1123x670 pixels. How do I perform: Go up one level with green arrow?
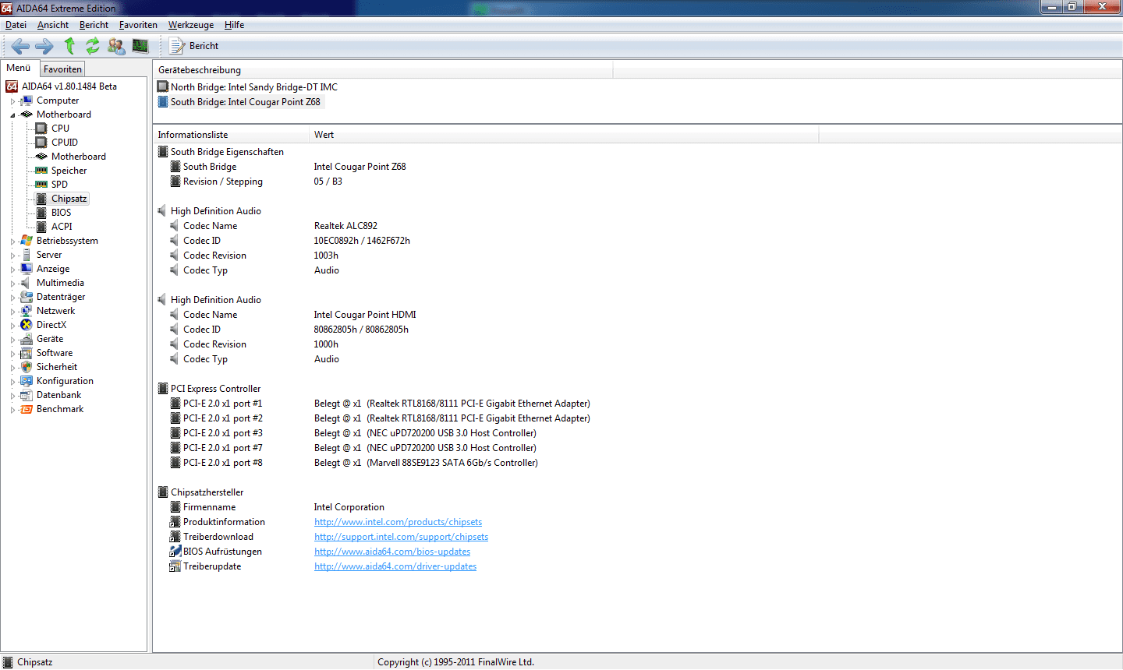coord(69,46)
